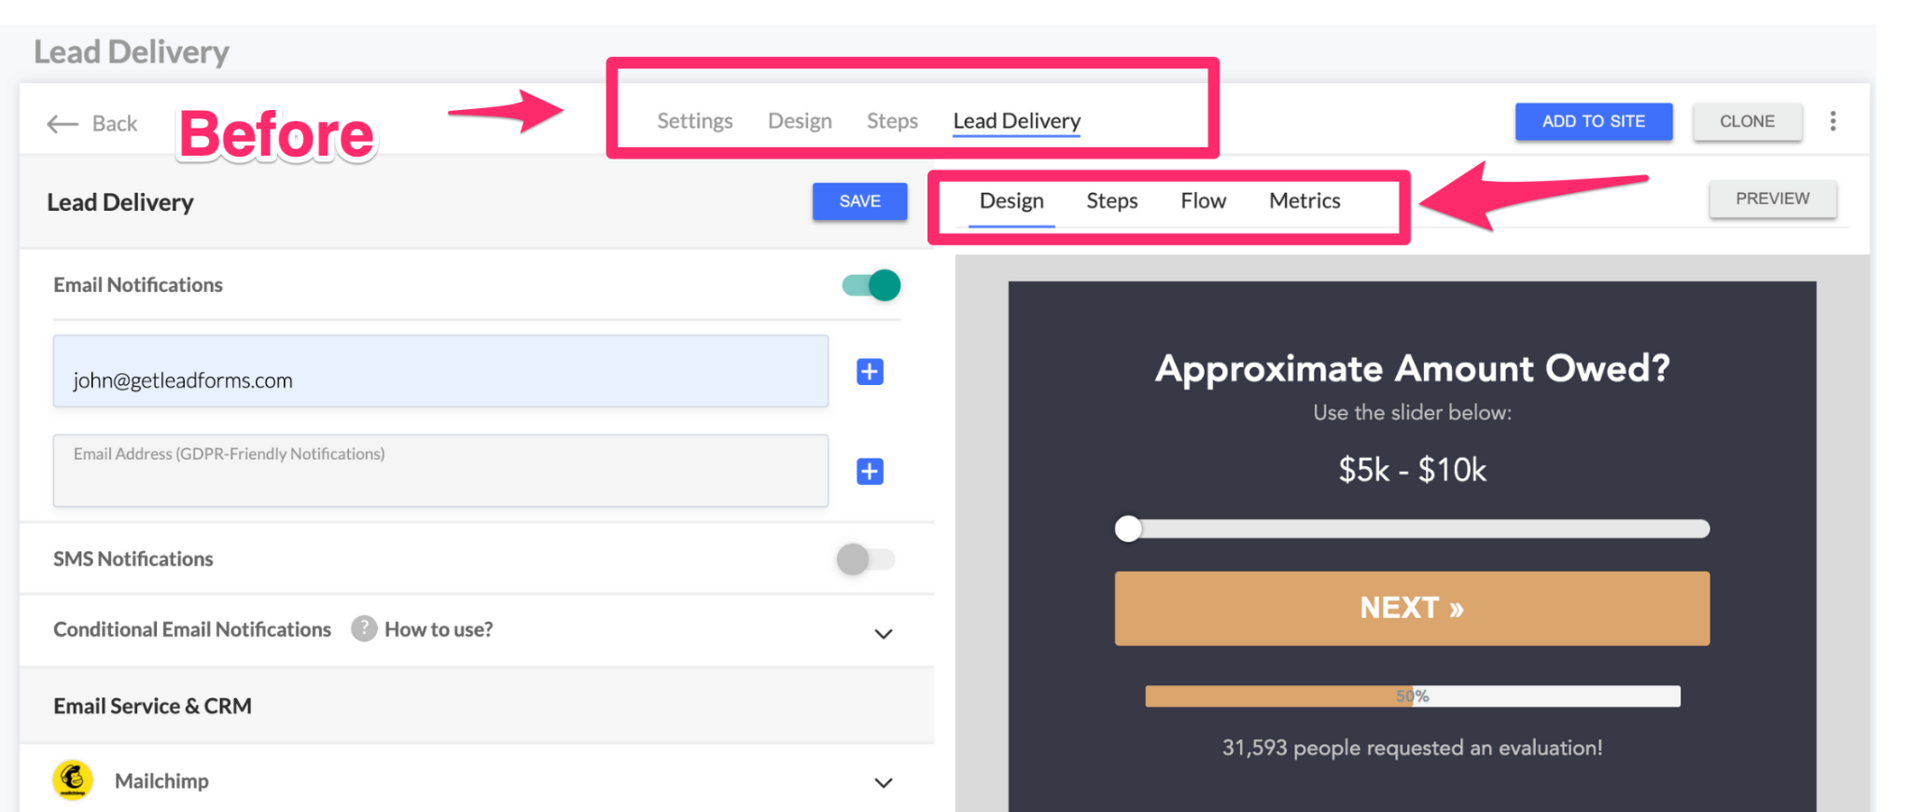1911x812 pixels.
Task: Disable the Email Notifications toggle
Action: [x=872, y=285]
